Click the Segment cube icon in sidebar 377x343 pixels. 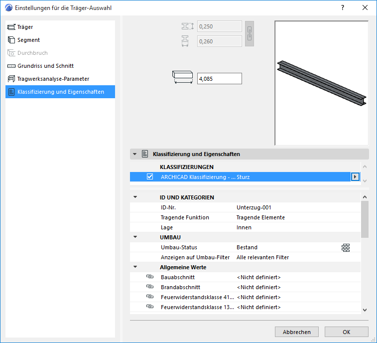click(11, 40)
